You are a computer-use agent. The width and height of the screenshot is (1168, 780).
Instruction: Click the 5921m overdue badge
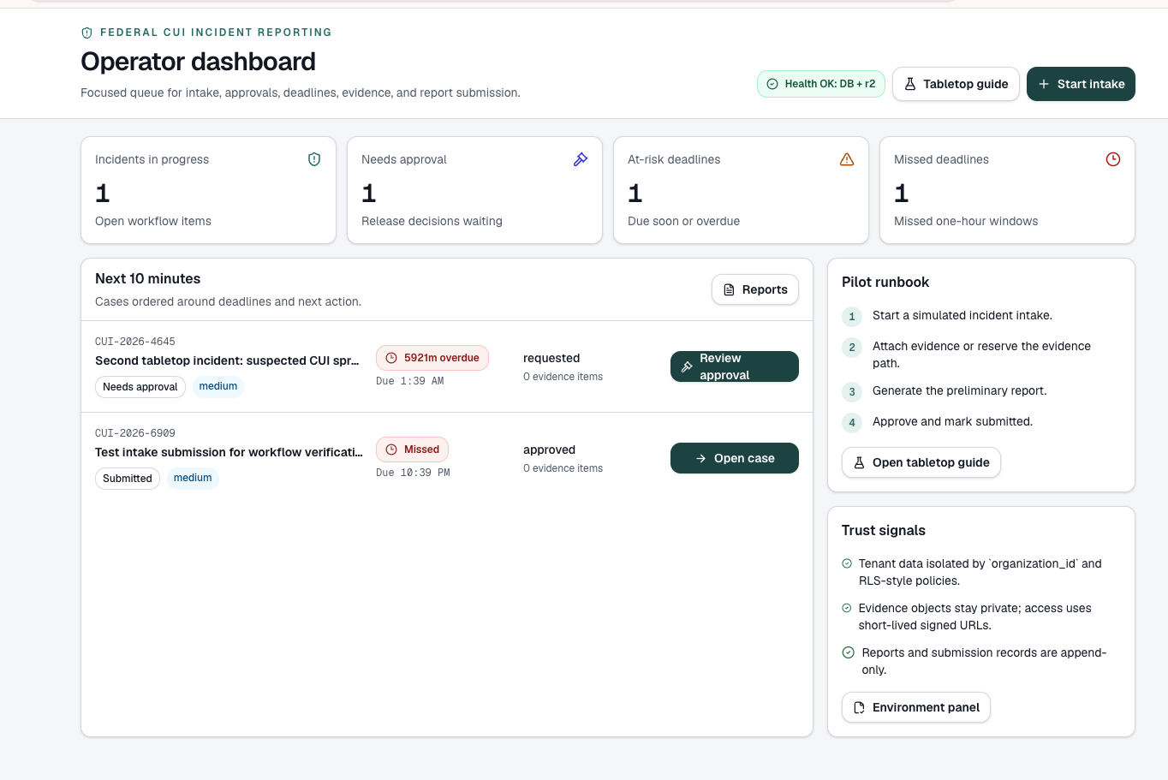point(432,358)
